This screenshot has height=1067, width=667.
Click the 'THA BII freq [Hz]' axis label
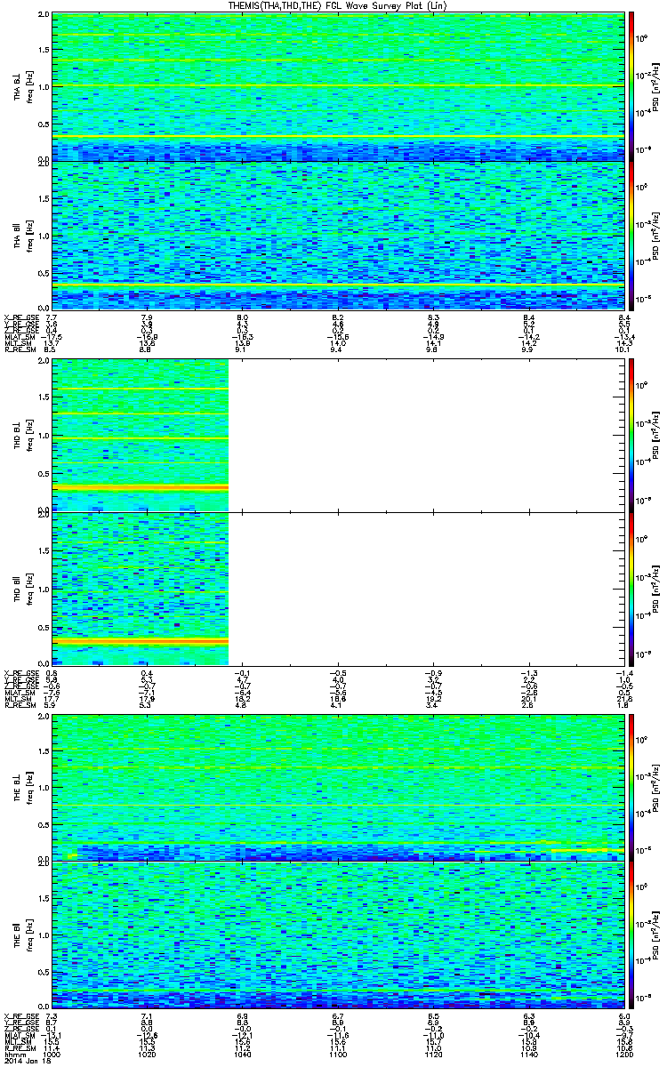click(x=21, y=235)
